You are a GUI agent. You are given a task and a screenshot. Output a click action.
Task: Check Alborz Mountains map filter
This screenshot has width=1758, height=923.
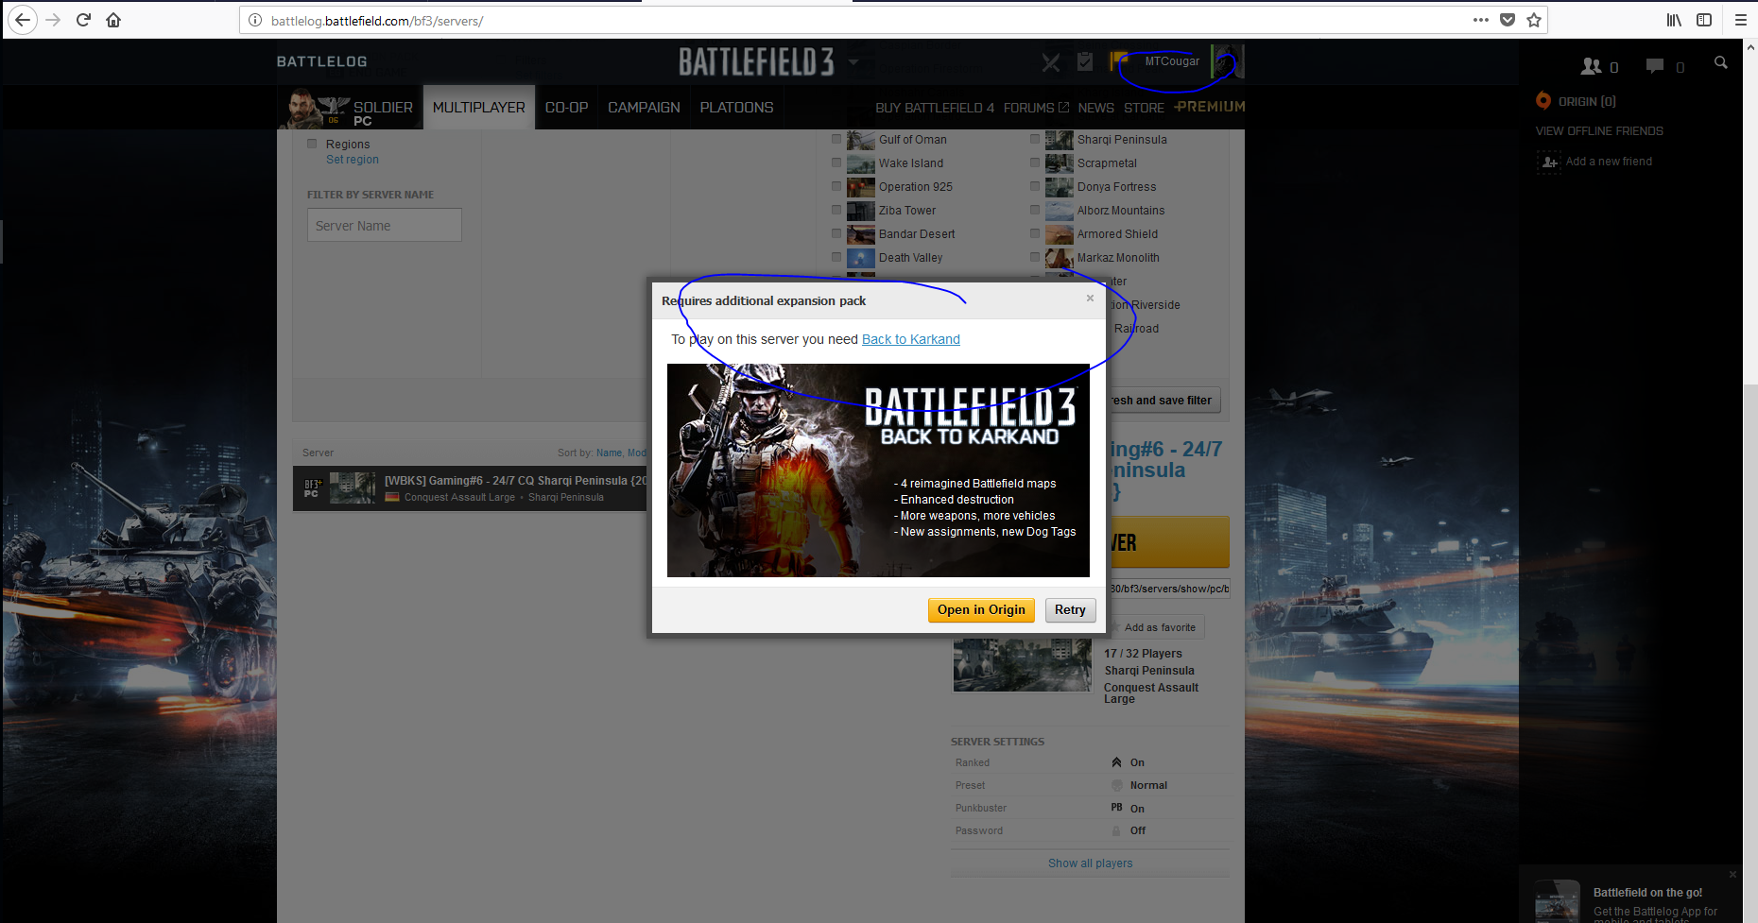(x=1035, y=210)
